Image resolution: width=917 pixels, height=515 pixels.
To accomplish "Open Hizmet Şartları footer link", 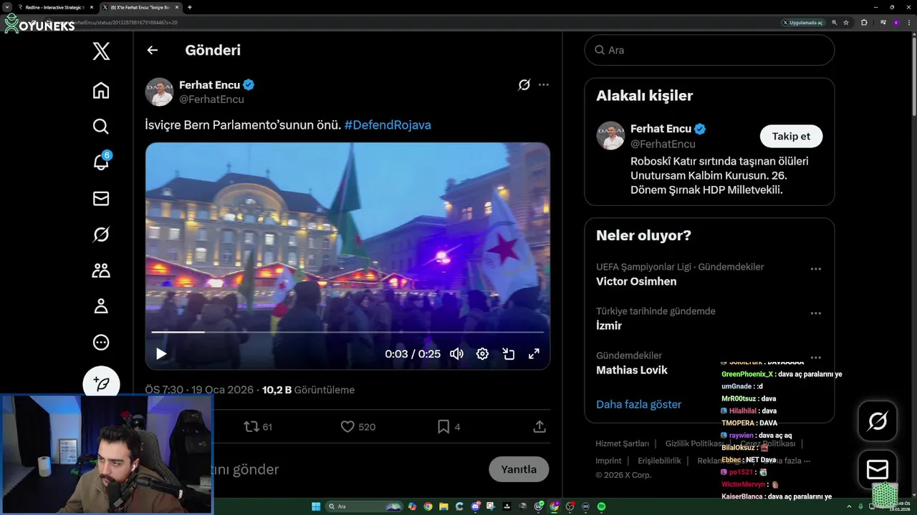I will pyautogui.click(x=622, y=443).
